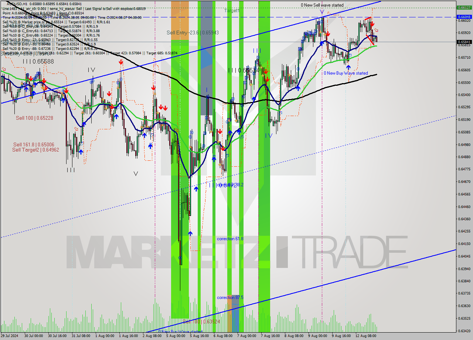Click price axis value 0.63840
473x340 pixels.
pos(464,281)
